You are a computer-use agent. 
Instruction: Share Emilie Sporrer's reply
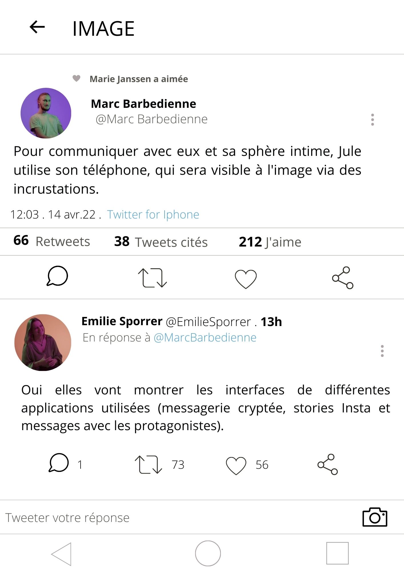(x=327, y=464)
